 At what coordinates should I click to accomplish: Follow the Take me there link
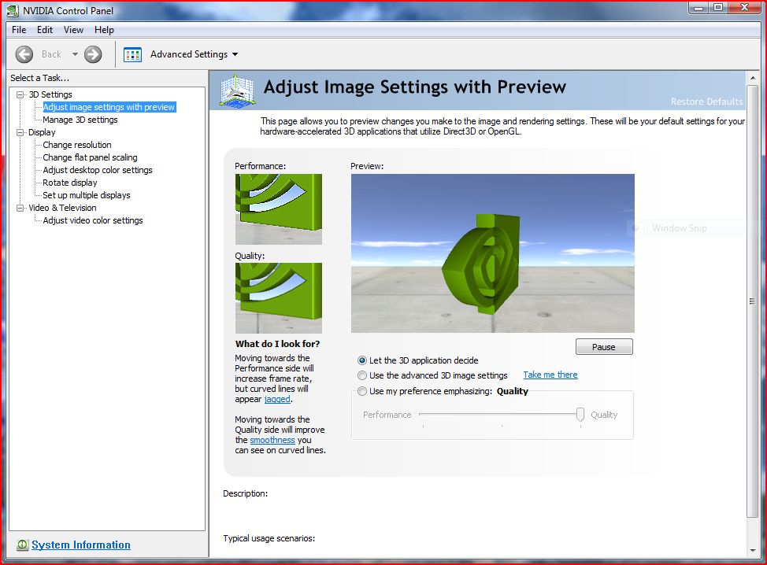pos(550,375)
